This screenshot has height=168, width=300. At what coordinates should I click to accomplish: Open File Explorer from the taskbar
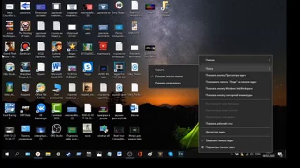(x=48, y=154)
